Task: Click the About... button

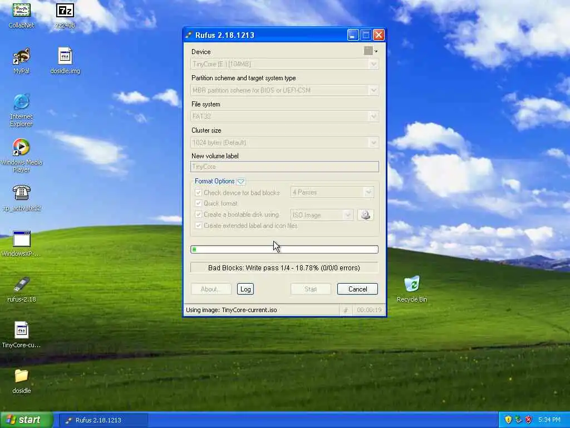Action: point(211,289)
